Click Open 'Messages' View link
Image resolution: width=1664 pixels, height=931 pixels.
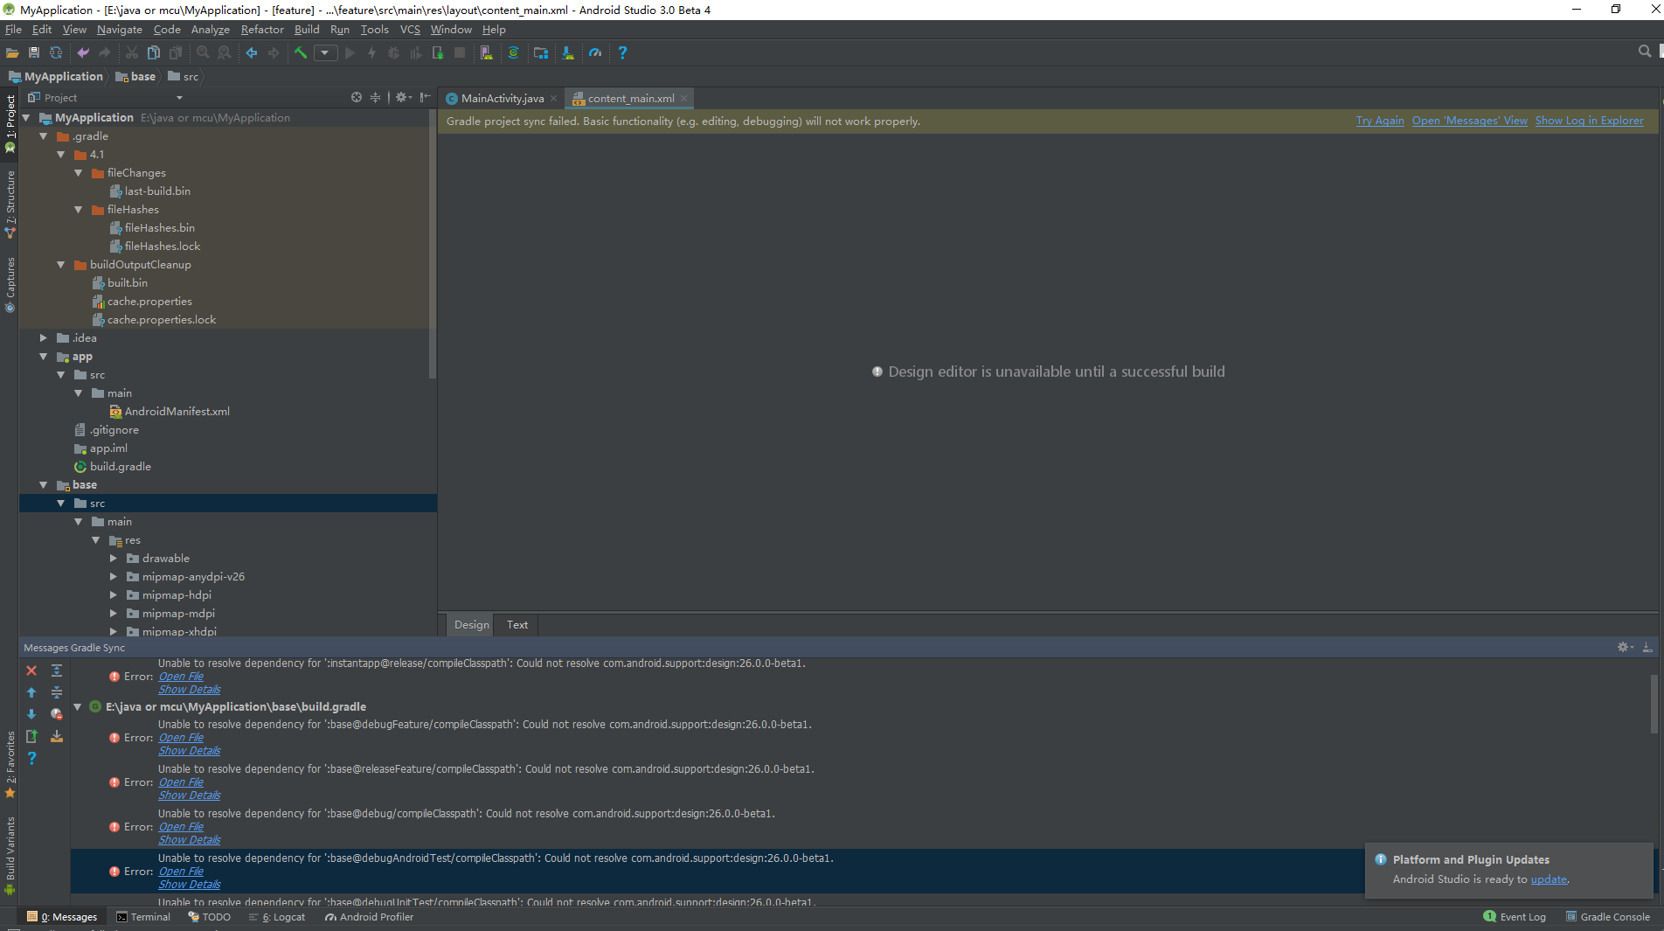point(1469,121)
